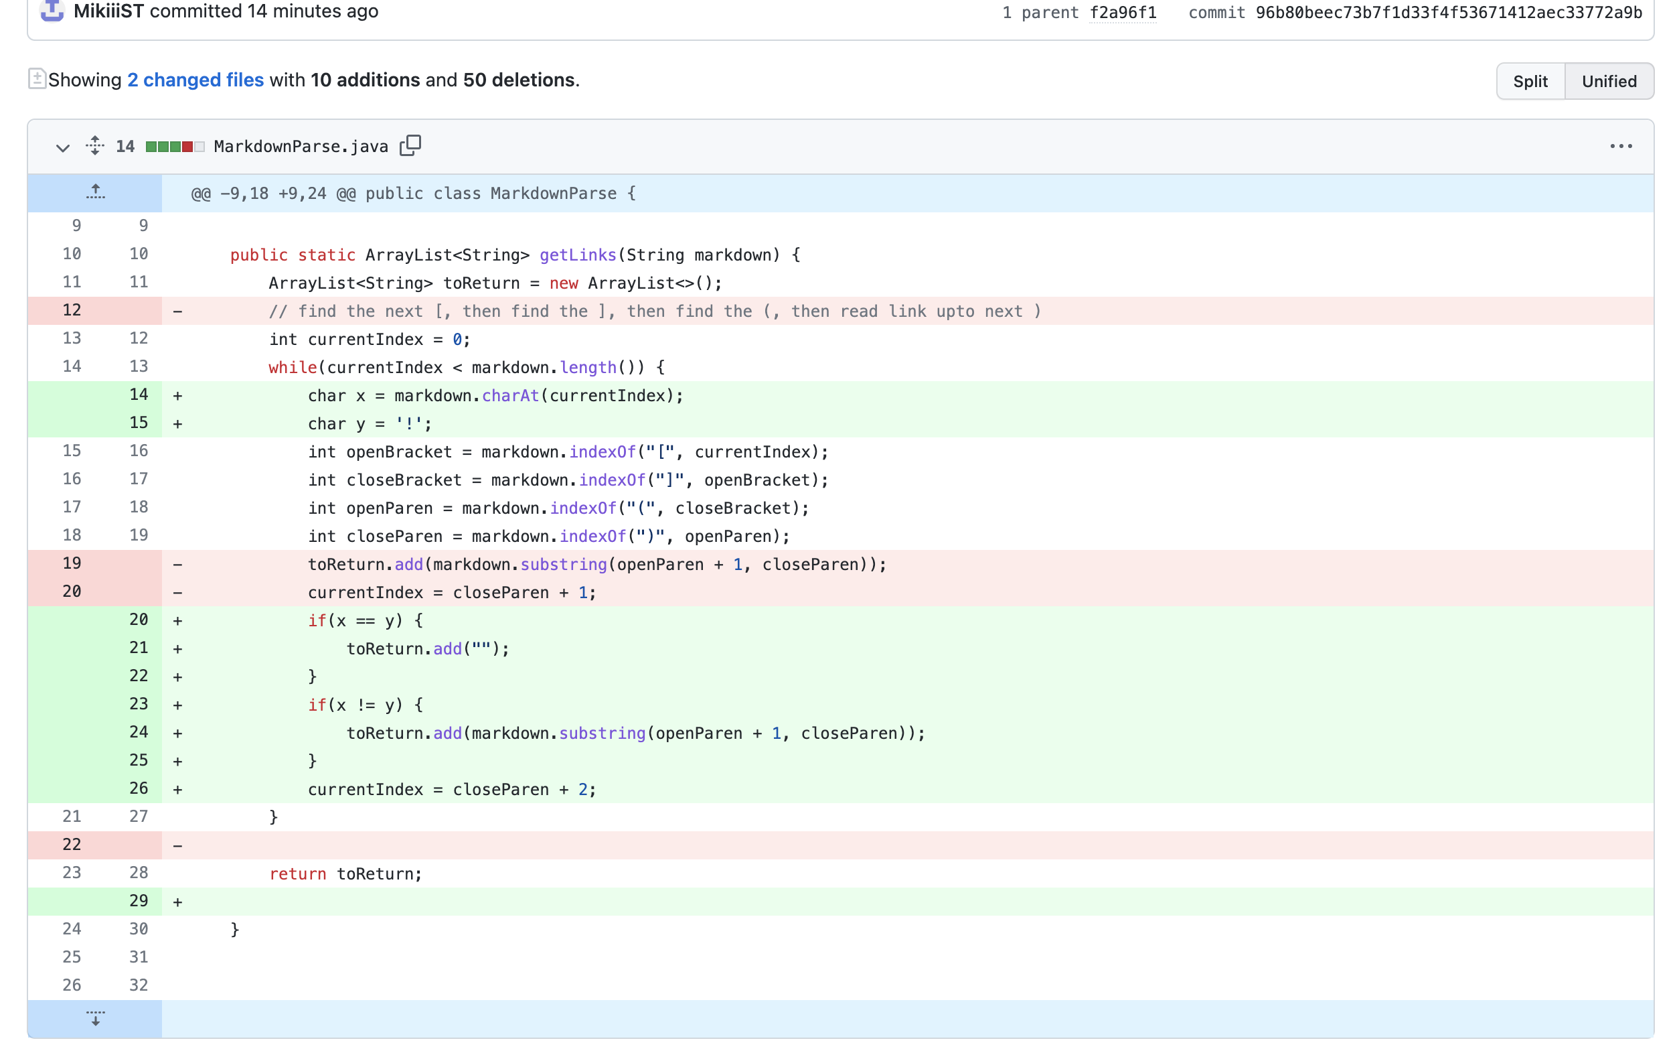Collapse the MarkdownParse.java diff

pos(62,147)
